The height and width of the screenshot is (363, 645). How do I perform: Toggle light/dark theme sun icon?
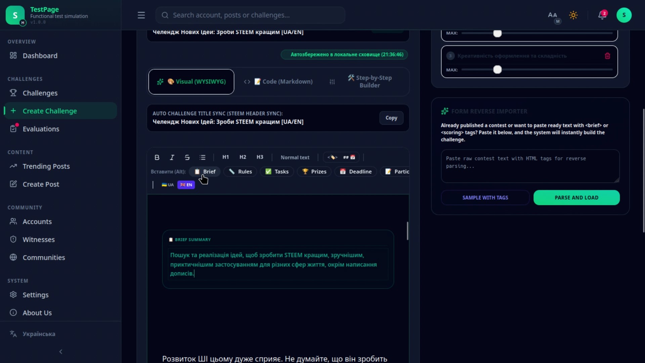[x=573, y=15]
